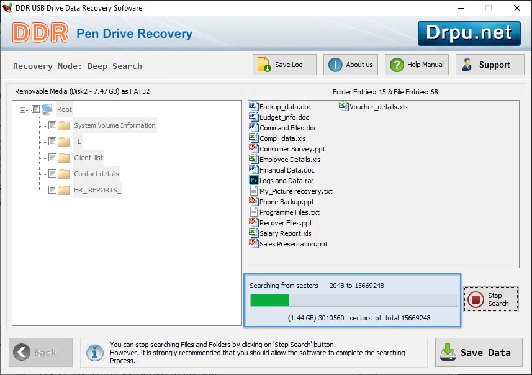532x375 pixels.
Task: Click the Programme Files.txt text icon
Action: click(x=253, y=212)
